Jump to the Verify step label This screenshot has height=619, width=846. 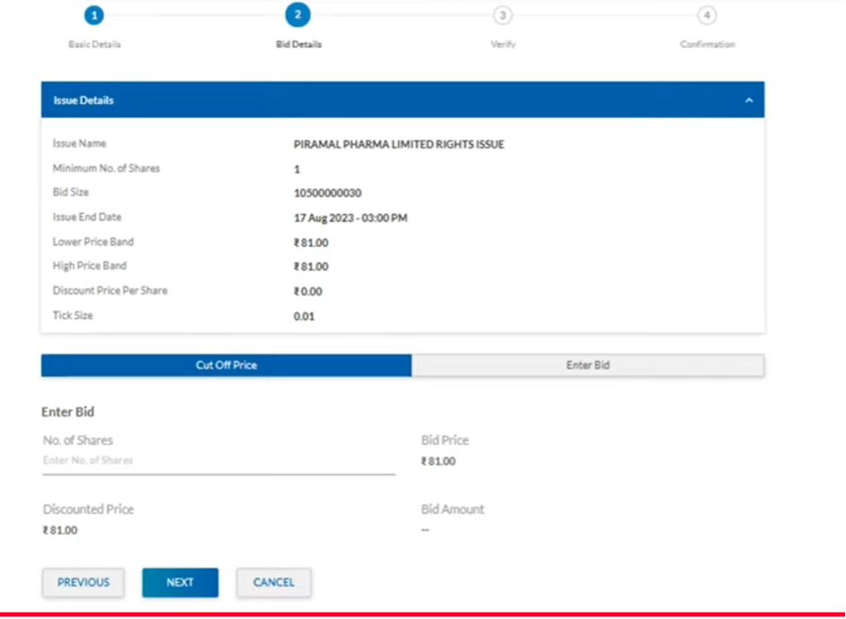pyautogui.click(x=503, y=44)
